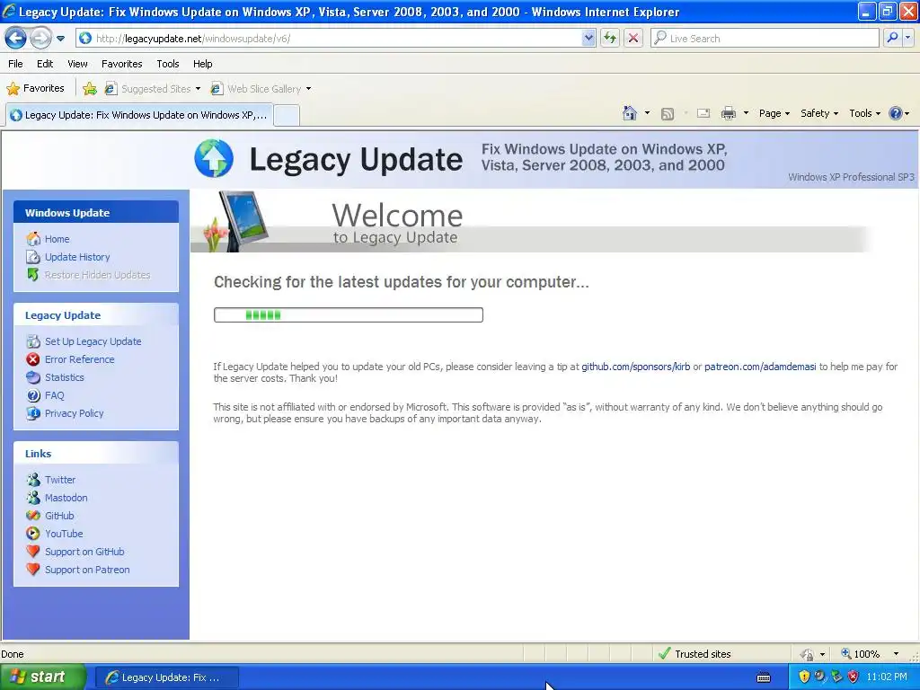This screenshot has width=920, height=690.
Task: Go back with the browser Back arrow
Action: coord(16,38)
